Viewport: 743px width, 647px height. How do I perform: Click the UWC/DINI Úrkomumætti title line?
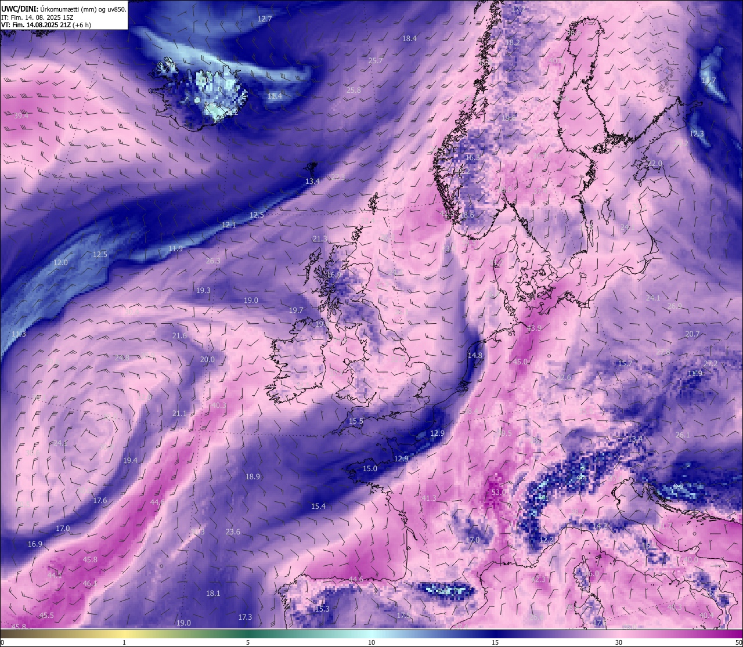(64, 9)
